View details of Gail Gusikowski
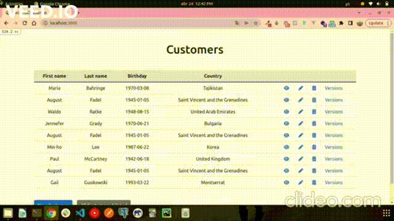The height and width of the screenshot is (221, 394). 286,182
